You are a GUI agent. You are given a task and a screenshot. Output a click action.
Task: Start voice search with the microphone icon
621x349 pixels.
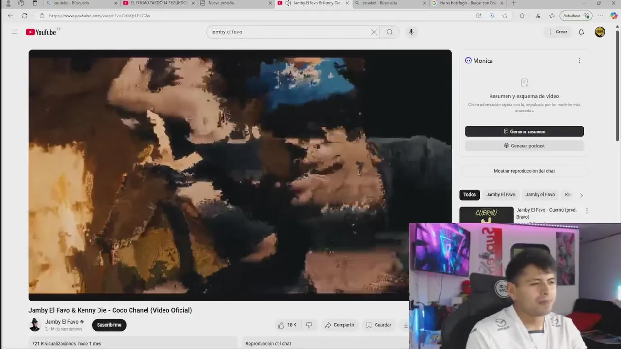[x=411, y=32]
